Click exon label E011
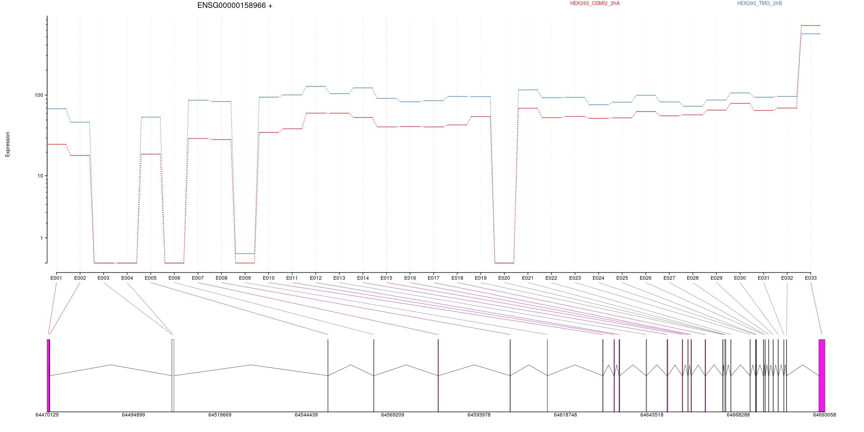 tap(292, 278)
